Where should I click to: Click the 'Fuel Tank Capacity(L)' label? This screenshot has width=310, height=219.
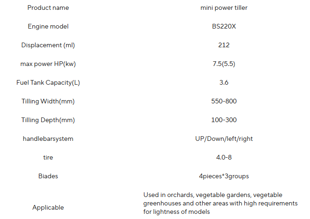pyautogui.click(x=48, y=83)
